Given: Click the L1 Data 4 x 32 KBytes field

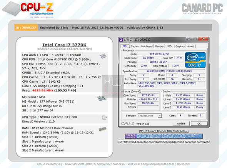Looking at the screenshot, I should click(183, 95).
